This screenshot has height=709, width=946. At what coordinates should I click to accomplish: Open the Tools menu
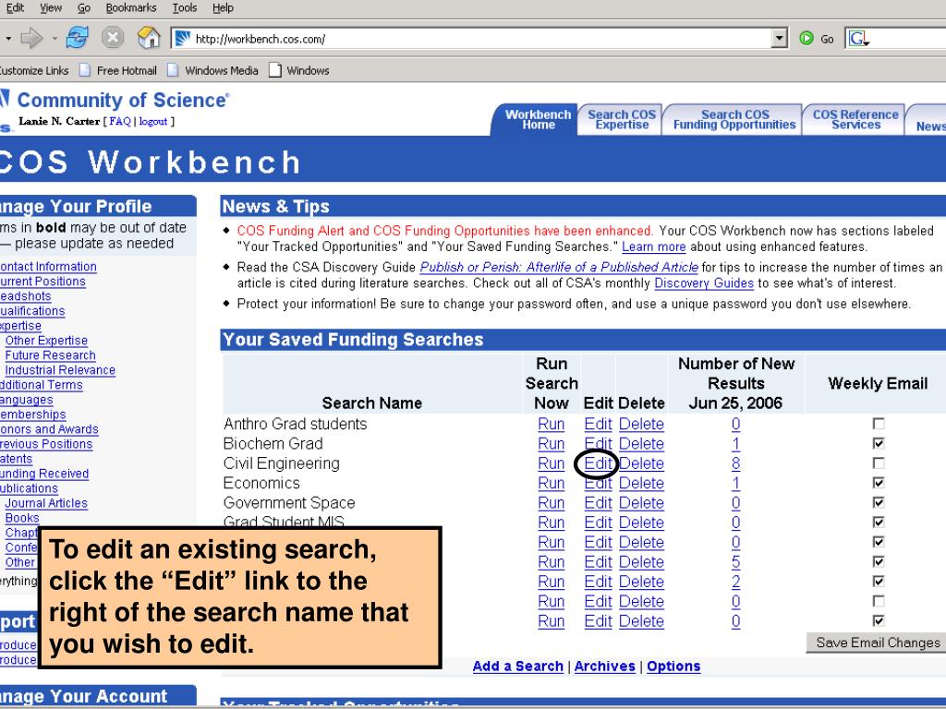coord(185,7)
